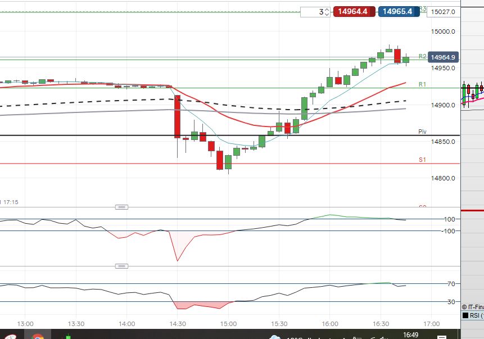This screenshot has width=484, height=339.
Task: Click the S1 support level label
Action: click(422, 160)
